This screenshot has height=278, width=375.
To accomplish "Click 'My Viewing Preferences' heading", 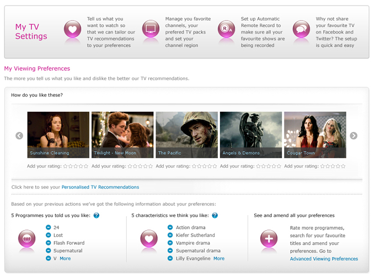I will (37, 69).
